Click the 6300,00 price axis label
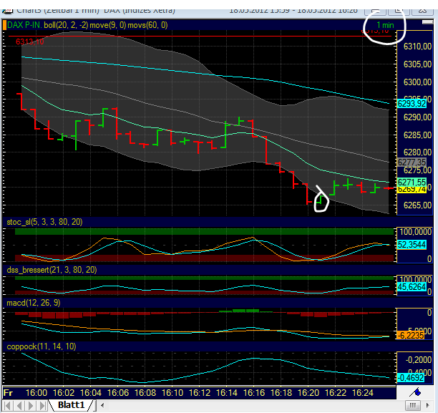 click(x=417, y=82)
